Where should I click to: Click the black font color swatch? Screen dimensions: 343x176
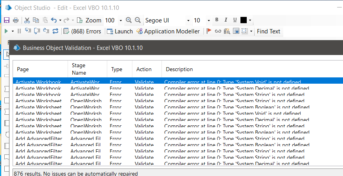click(x=244, y=20)
